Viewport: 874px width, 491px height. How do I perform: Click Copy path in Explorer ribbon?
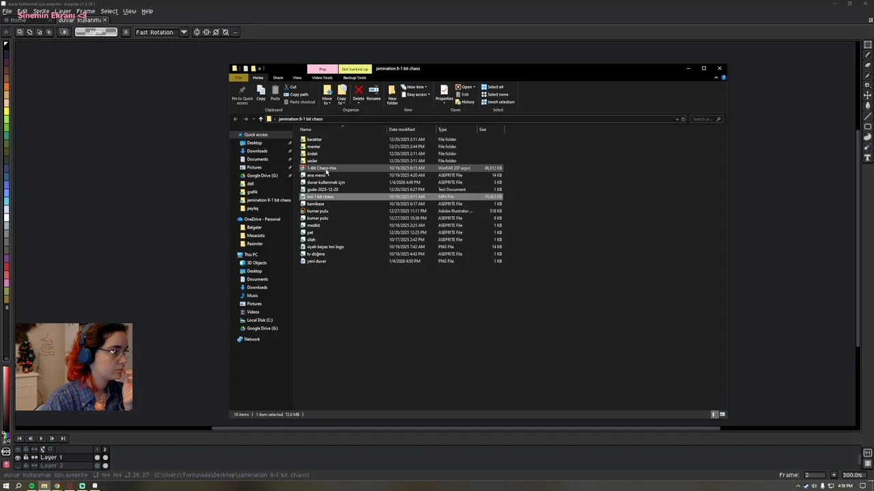click(x=296, y=94)
